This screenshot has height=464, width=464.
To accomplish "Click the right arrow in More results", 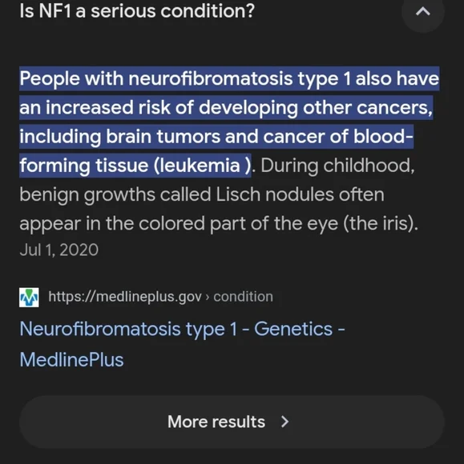I will [285, 422].
